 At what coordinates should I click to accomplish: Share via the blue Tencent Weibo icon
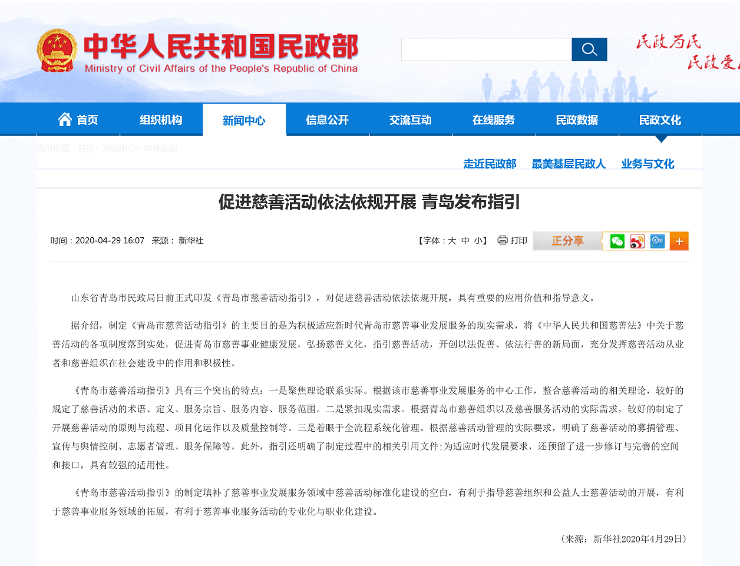click(658, 241)
